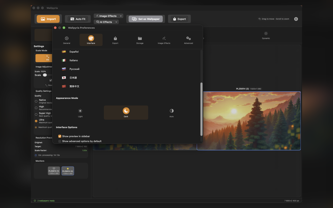Select 简体中文 language flag
The height and width of the screenshot is (208, 333).
click(x=64, y=86)
